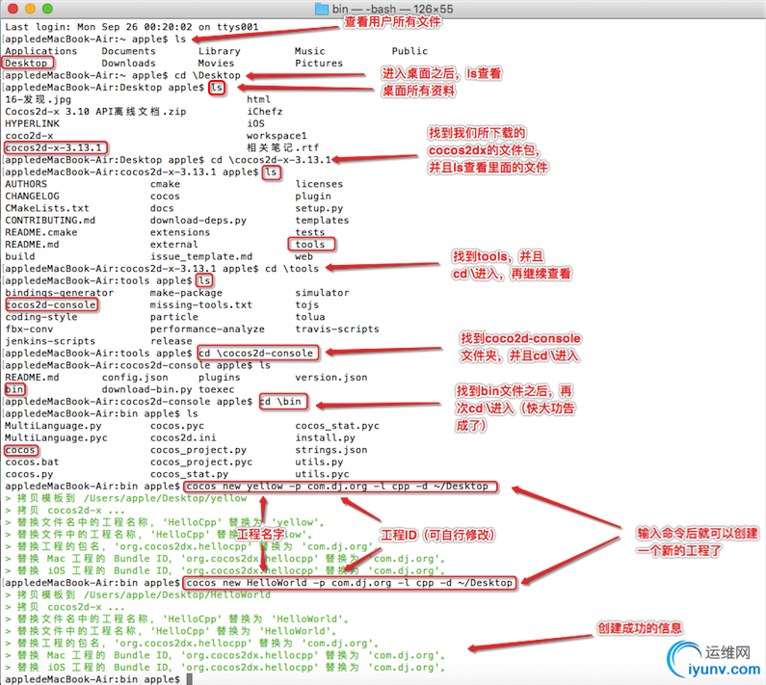
Task: Click the 'tests' directory name
Action: coord(309,232)
